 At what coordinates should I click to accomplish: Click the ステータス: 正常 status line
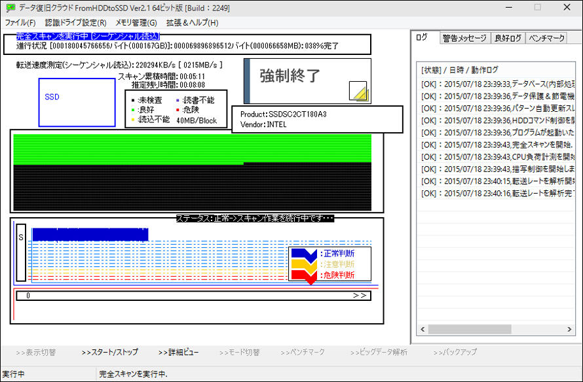click(255, 218)
